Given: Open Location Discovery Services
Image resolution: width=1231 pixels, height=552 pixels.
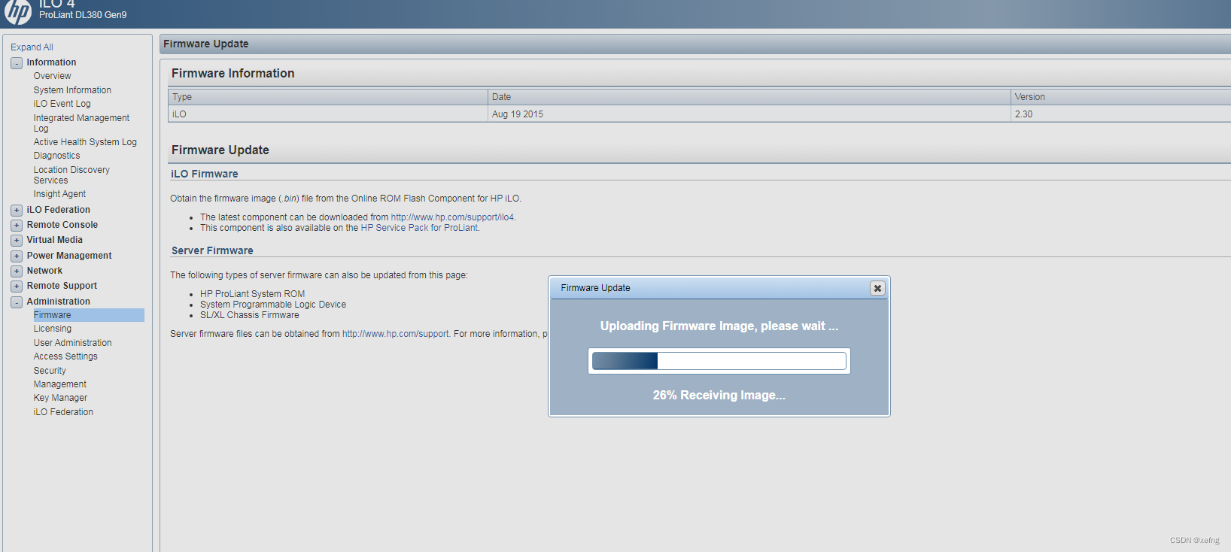Looking at the screenshot, I should [71, 175].
